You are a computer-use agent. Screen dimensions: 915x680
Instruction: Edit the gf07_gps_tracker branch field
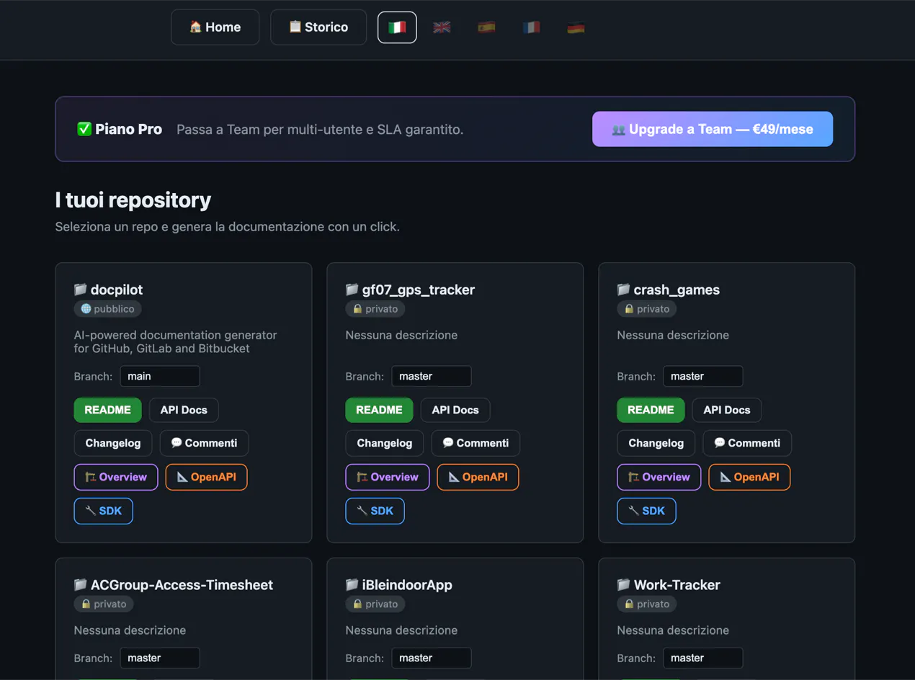[432, 376]
